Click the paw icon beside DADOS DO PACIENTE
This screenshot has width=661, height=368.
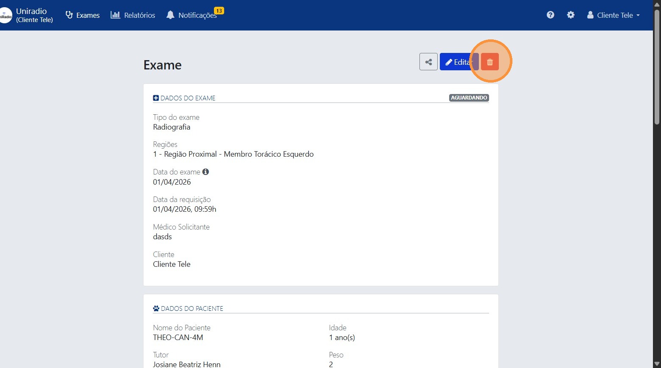pyautogui.click(x=156, y=308)
